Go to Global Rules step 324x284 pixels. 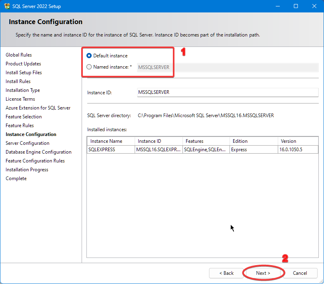pyautogui.click(x=18, y=55)
